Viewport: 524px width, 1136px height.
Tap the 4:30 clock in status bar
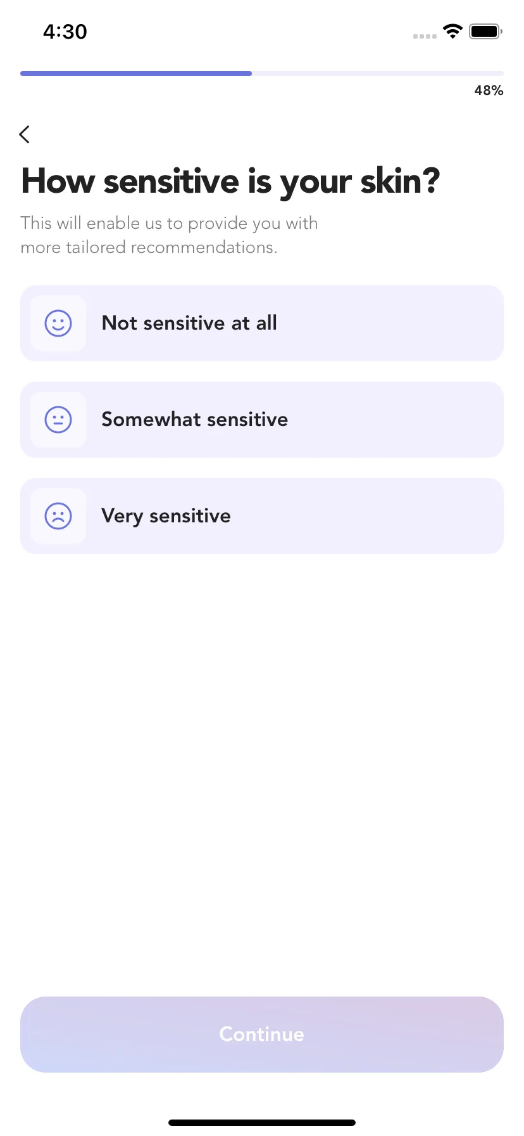(65, 31)
